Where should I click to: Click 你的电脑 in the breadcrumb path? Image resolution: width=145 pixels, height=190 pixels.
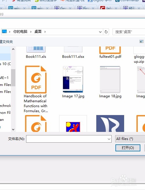pyautogui.click(x=20, y=32)
